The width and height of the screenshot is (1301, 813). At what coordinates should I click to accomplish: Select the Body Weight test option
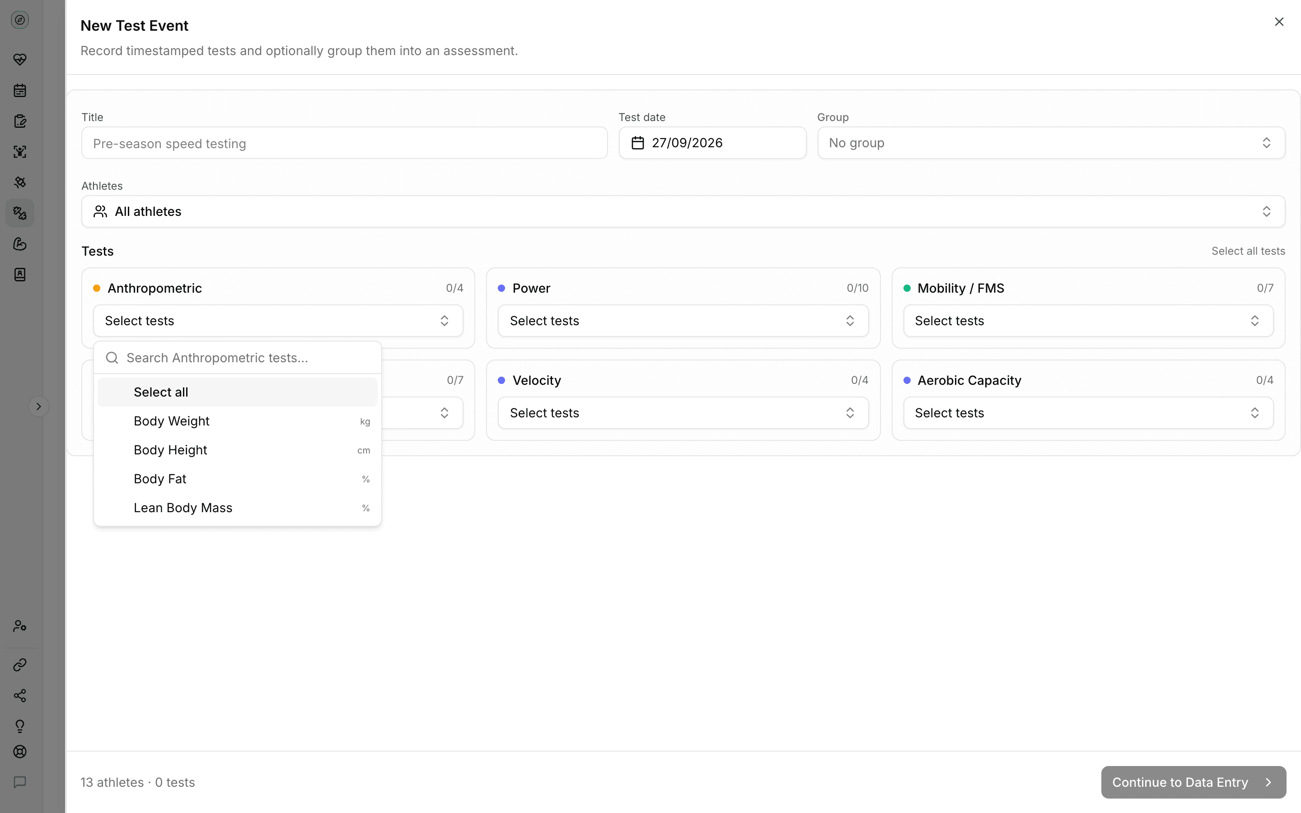tap(237, 421)
